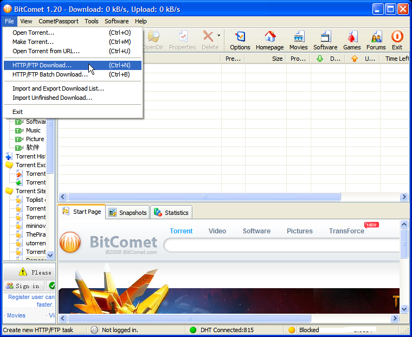Open the Games toolbar icon
412x337 pixels.
(352, 41)
